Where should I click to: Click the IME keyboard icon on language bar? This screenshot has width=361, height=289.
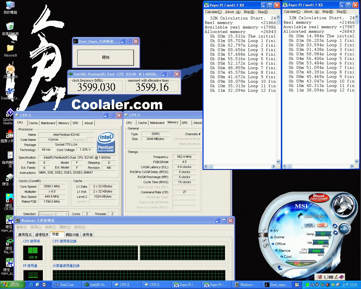tap(331, 277)
